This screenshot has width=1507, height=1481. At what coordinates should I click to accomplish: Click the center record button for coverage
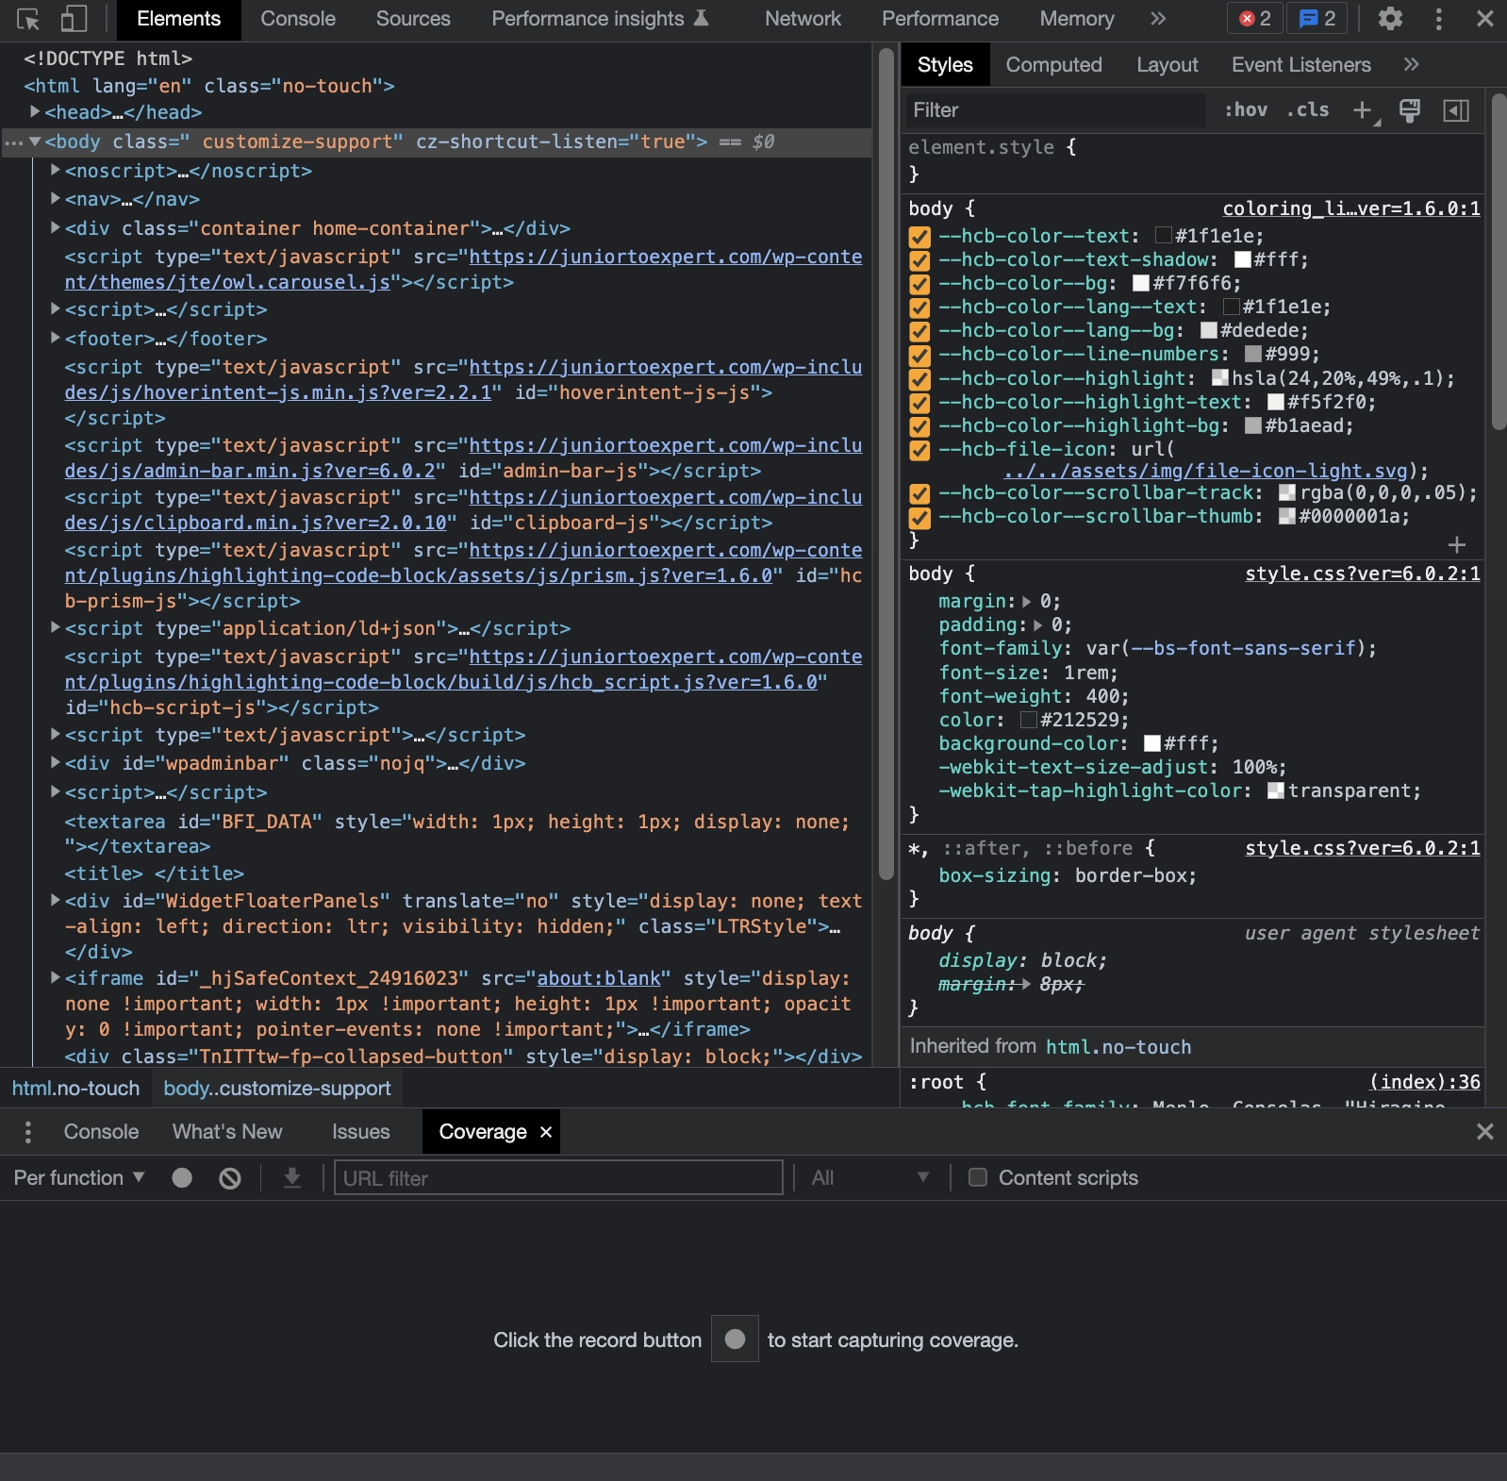736,1340
